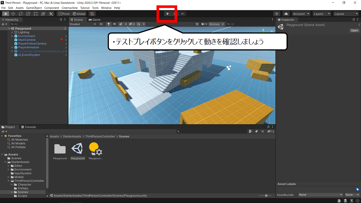Viewport: 361px width, 203px height.
Task: Toggle 2D view mode in Scene
Action: click(101, 24)
